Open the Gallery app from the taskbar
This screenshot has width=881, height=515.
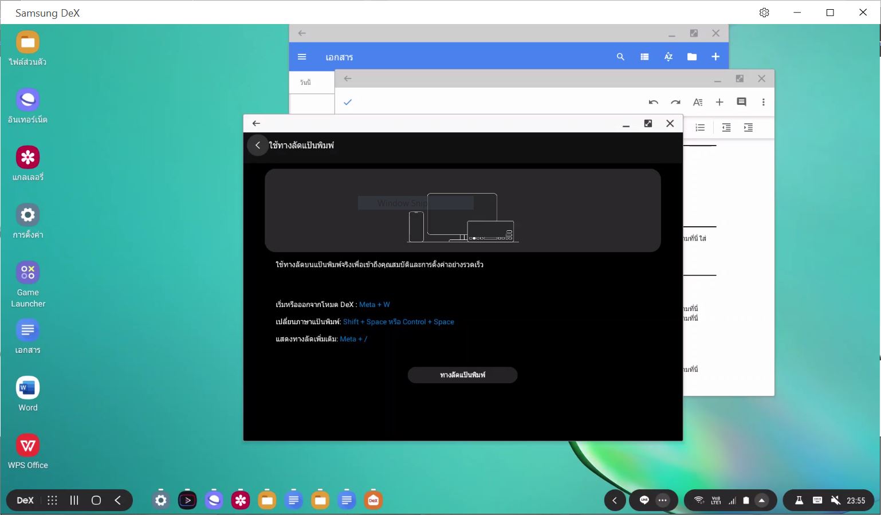pos(241,500)
